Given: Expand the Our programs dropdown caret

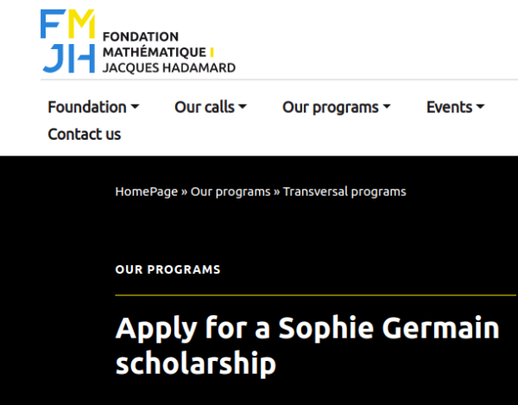Looking at the screenshot, I should pyautogui.click(x=387, y=107).
